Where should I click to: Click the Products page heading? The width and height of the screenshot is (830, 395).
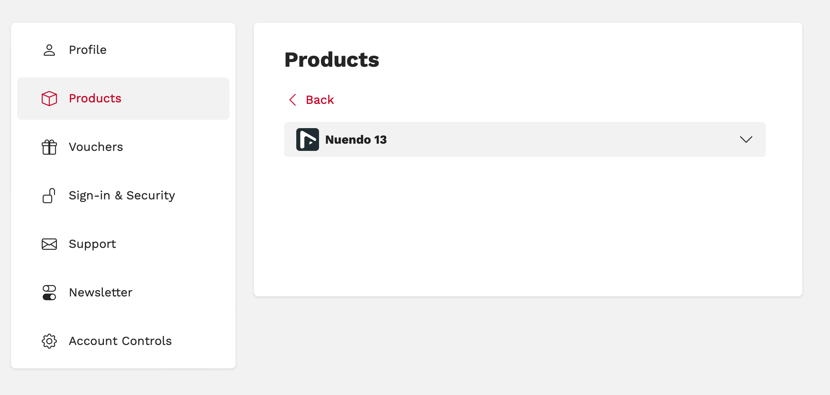point(332,60)
